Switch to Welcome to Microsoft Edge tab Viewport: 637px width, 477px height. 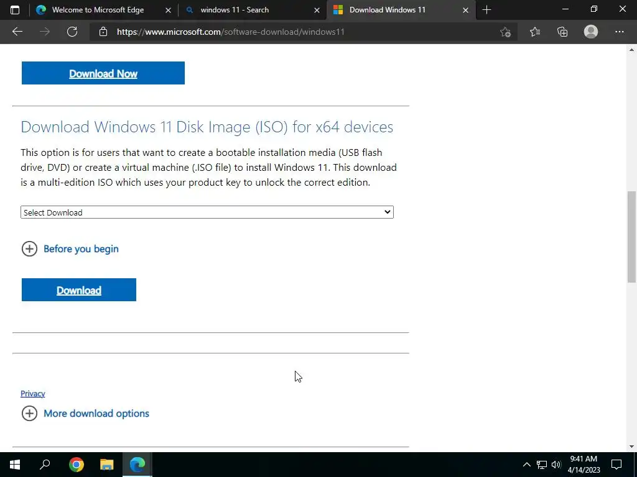tap(98, 10)
